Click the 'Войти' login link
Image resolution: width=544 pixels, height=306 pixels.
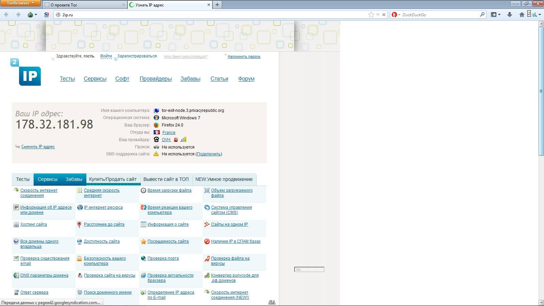pyautogui.click(x=106, y=56)
